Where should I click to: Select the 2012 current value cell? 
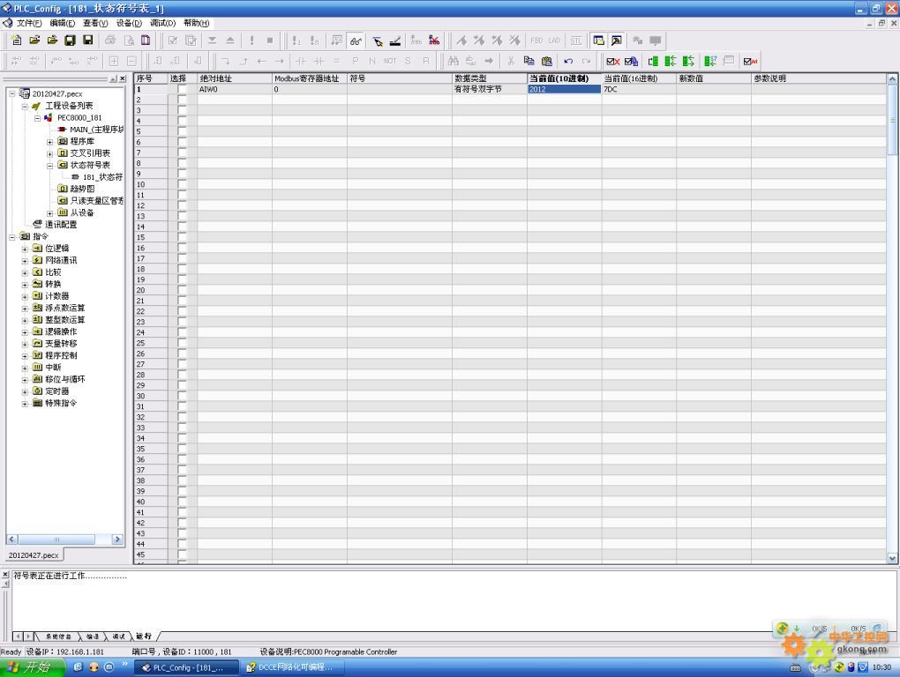[x=564, y=89]
